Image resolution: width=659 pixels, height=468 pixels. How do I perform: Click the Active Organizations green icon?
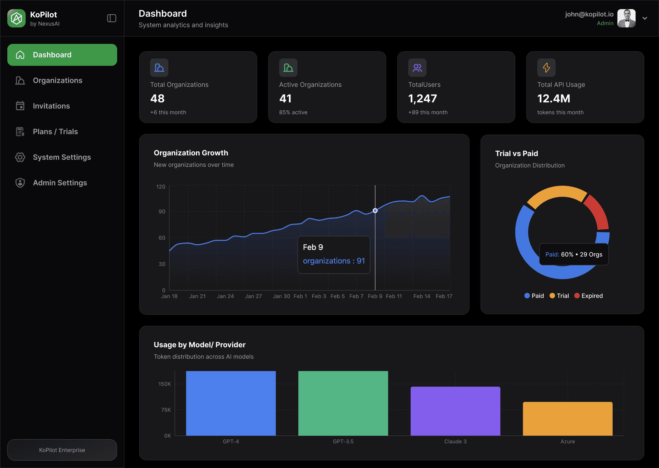click(x=288, y=68)
